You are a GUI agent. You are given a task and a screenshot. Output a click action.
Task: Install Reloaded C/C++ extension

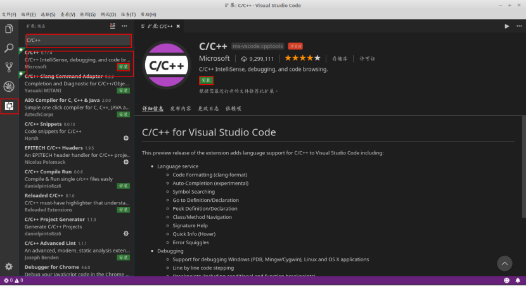124,209
